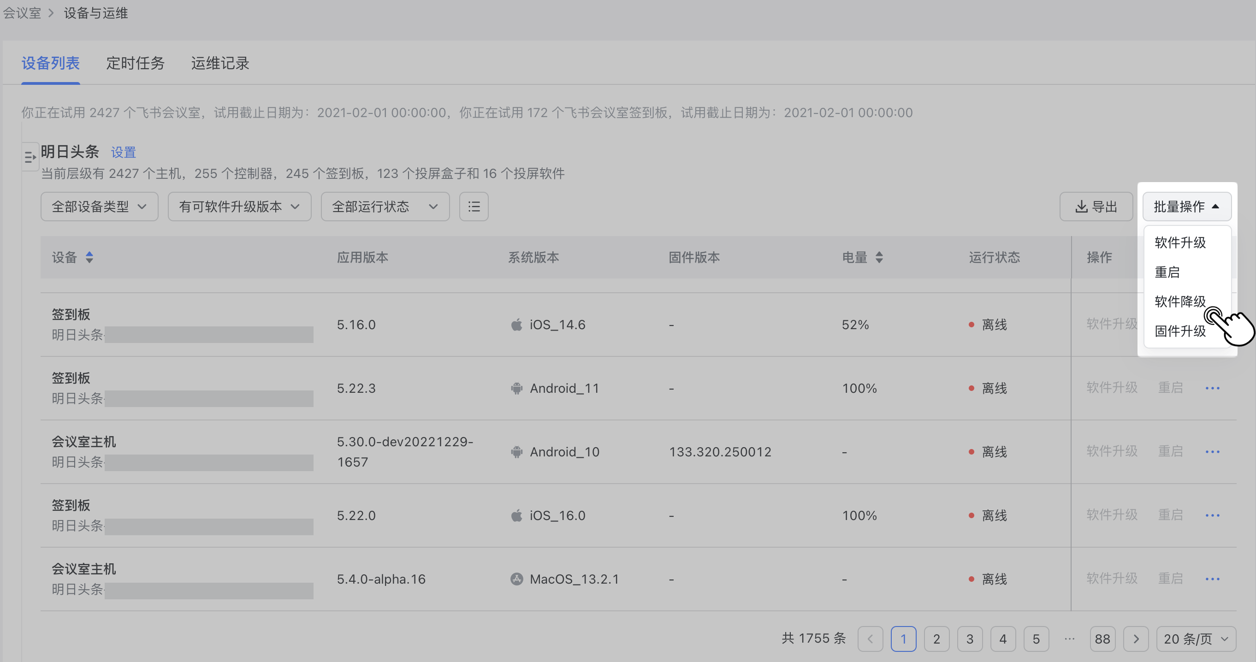Collapse the sidebar hierarchy panel icon
The width and height of the screenshot is (1256, 662).
tap(30, 157)
